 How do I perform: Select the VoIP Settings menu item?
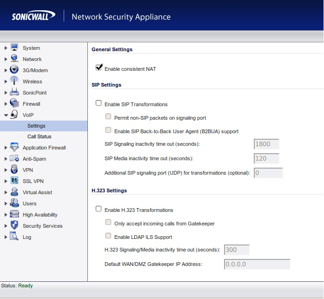(x=44, y=126)
